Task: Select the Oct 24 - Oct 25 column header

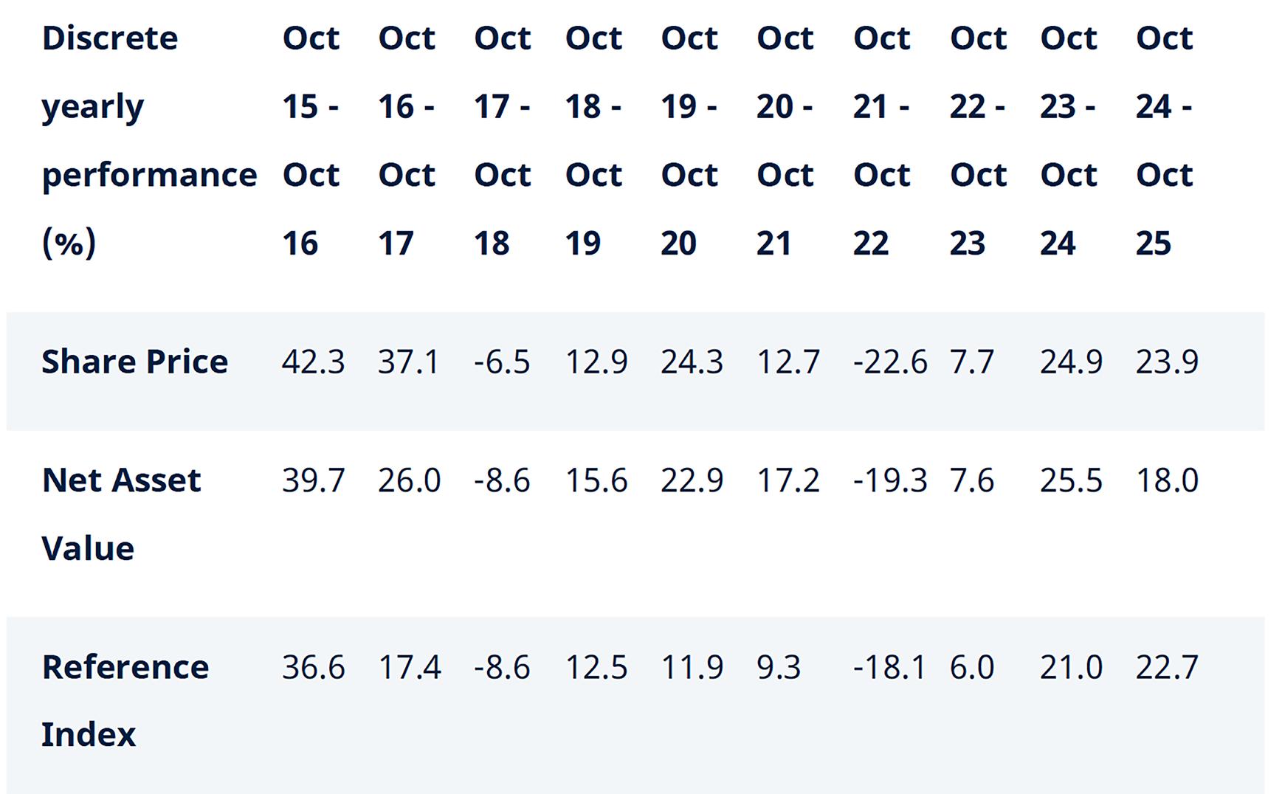Action: point(1164,140)
